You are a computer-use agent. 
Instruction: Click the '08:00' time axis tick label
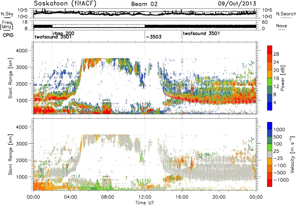click(x=108, y=197)
